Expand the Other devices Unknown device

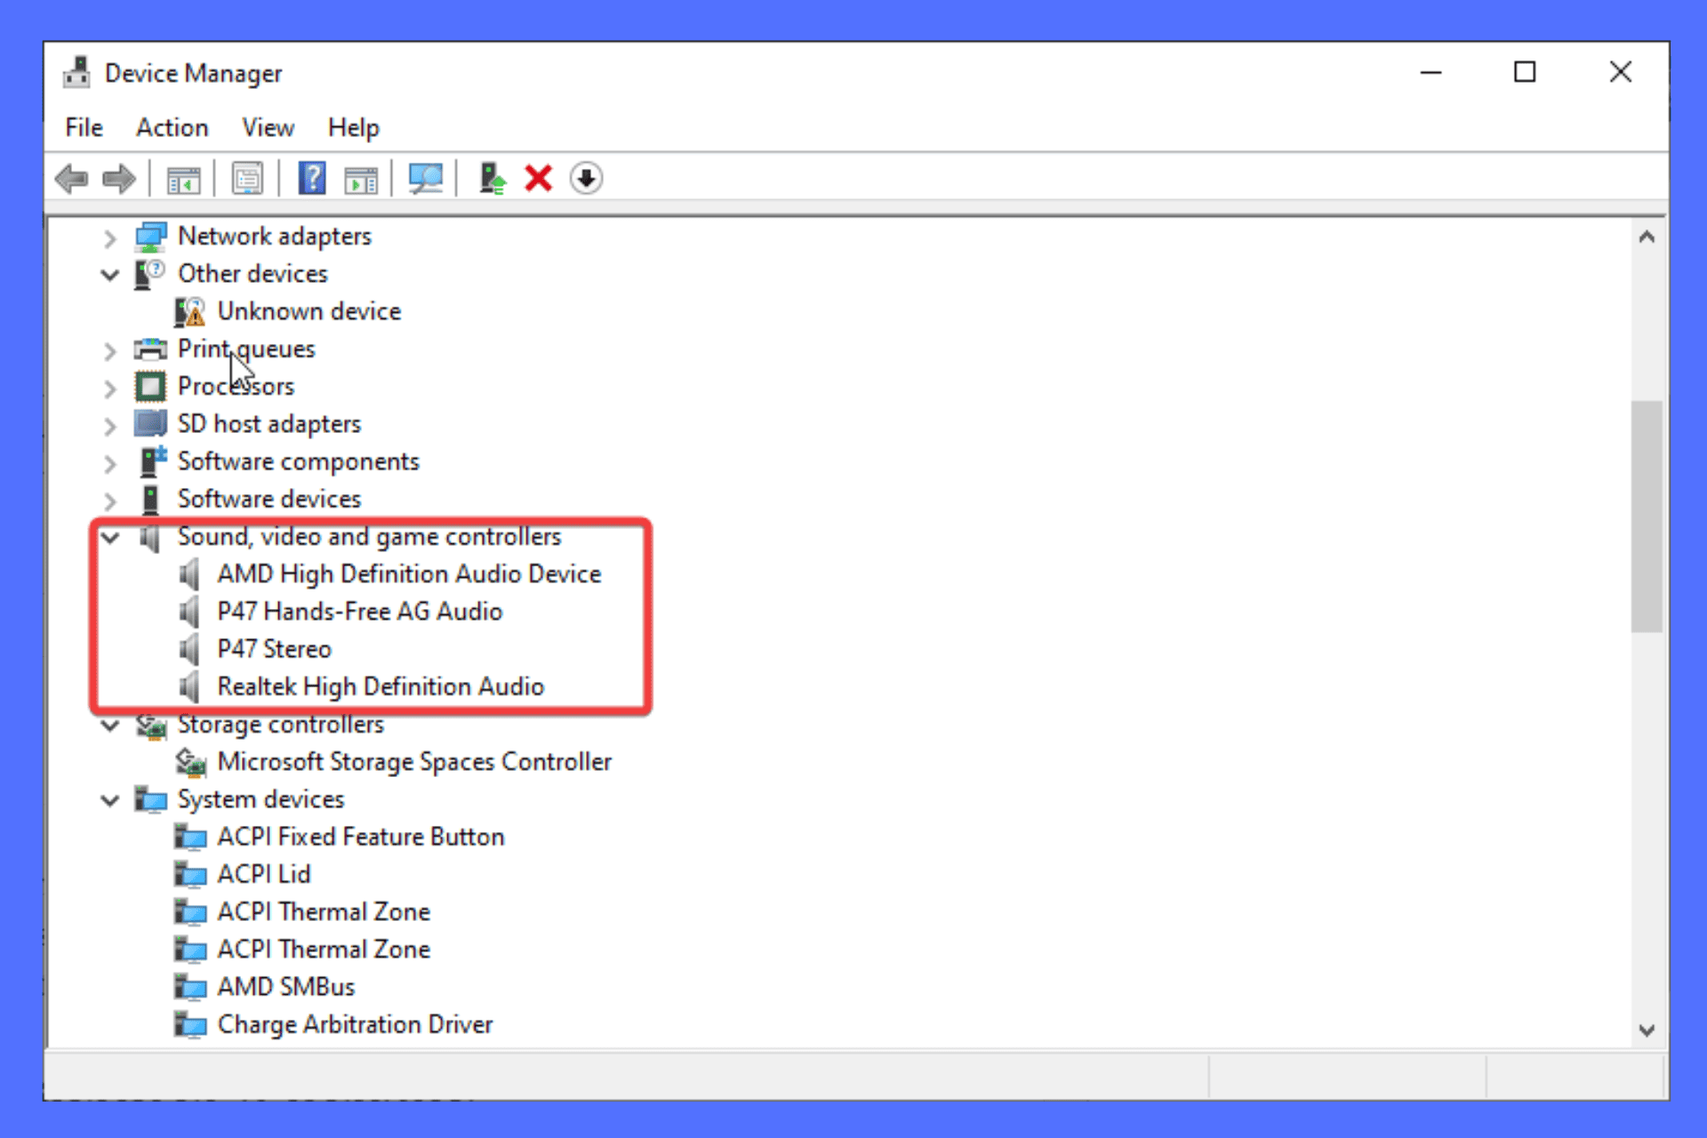point(309,310)
